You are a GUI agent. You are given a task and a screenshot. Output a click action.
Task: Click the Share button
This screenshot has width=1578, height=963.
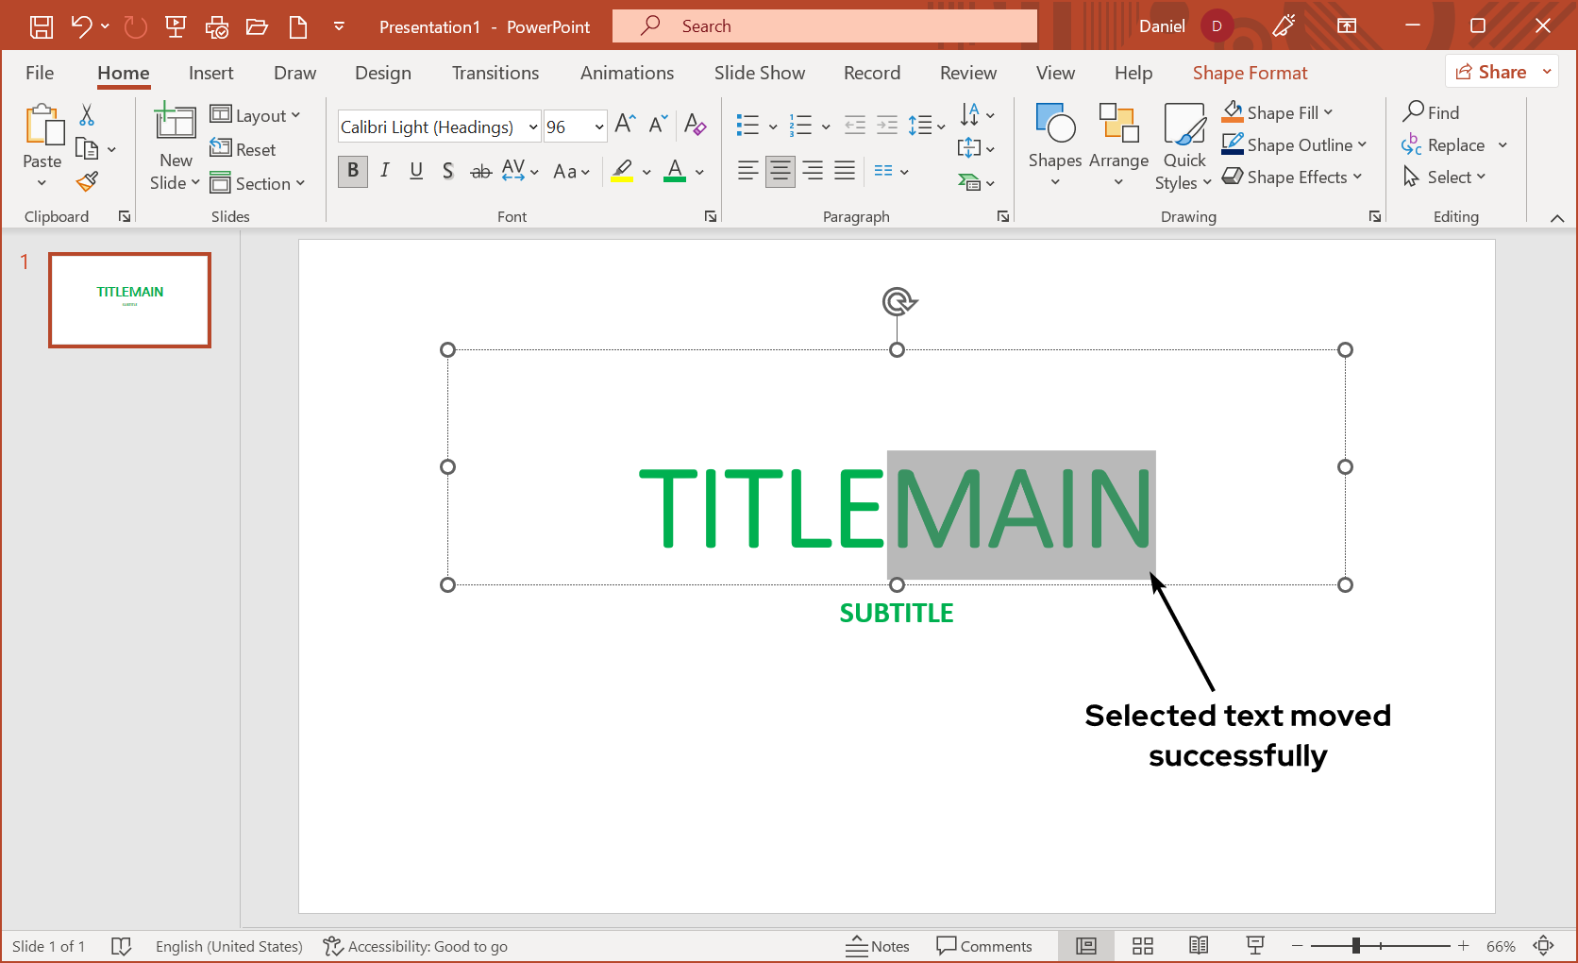click(1491, 72)
